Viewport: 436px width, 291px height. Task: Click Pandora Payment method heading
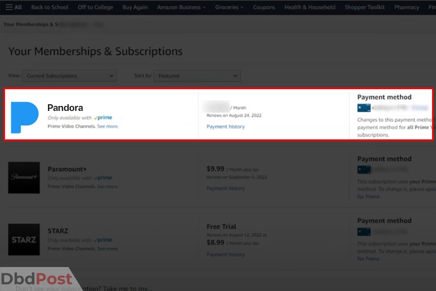(x=384, y=97)
